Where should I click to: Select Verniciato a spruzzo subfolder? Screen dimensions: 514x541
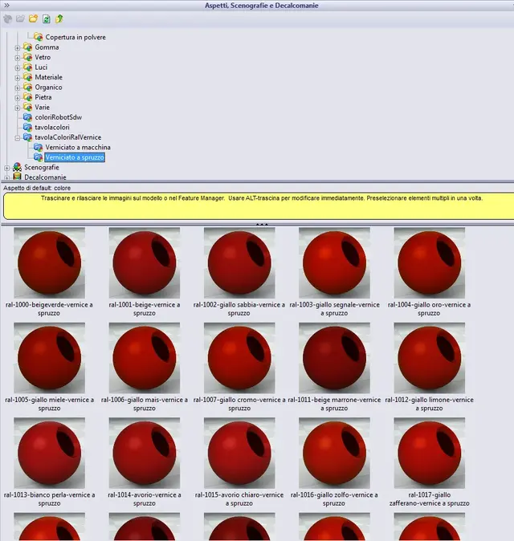click(x=75, y=157)
